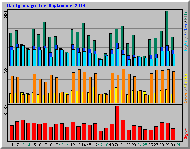This screenshot has height=149, width=190.
Task: Select green weekend day 25 label
Action: (145, 145)
